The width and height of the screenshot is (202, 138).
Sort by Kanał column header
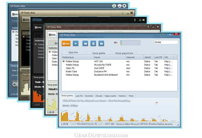point(110,57)
